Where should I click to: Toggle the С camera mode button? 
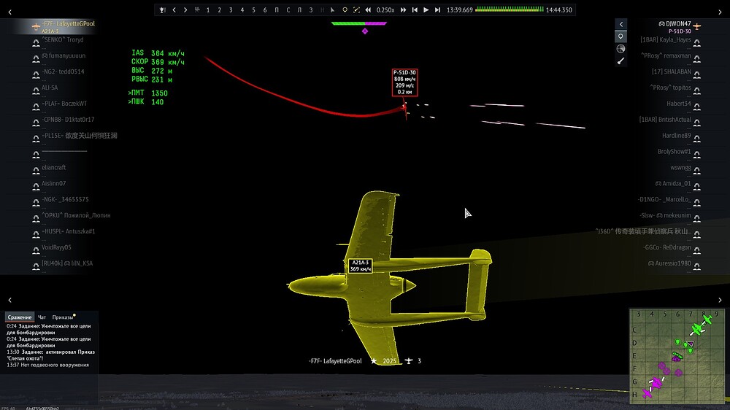click(x=288, y=9)
